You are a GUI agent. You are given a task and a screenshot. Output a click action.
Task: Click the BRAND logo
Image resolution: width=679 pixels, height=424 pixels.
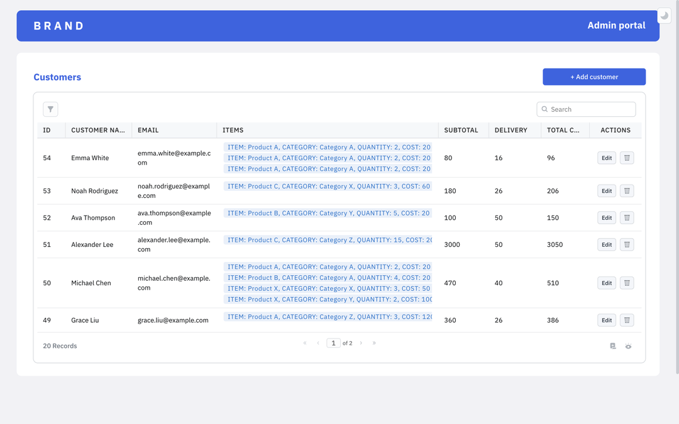coord(58,25)
